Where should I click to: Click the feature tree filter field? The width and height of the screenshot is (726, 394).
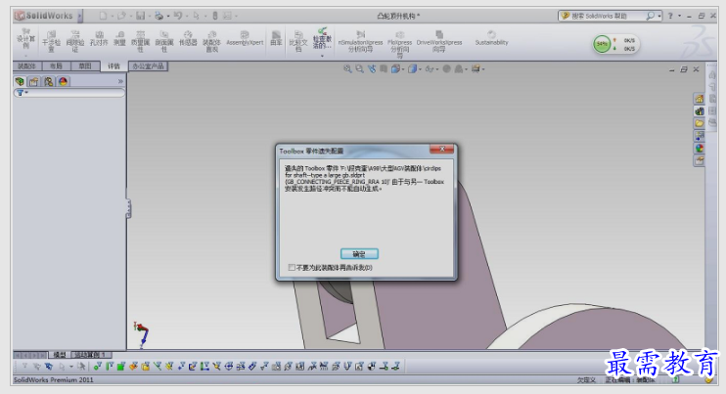point(69,93)
